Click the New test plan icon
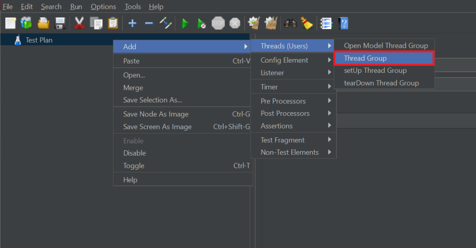The image size is (476, 248). [x=10, y=23]
